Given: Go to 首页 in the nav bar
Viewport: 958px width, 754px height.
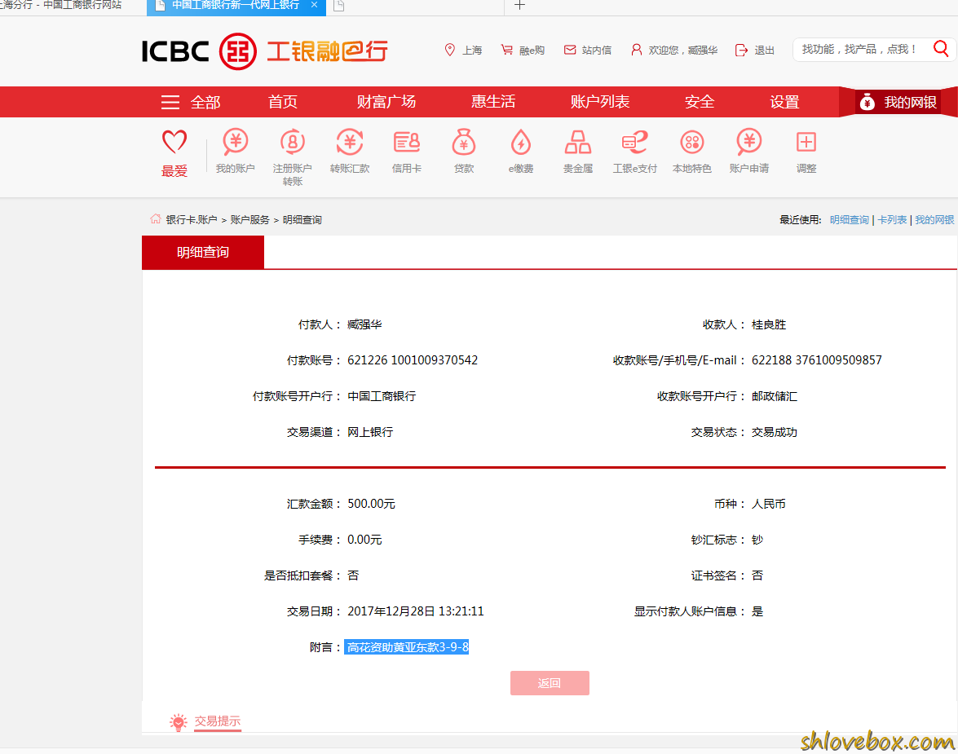Looking at the screenshot, I should pyautogui.click(x=282, y=102).
